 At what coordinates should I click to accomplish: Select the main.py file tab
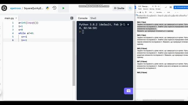coord(9,18)
